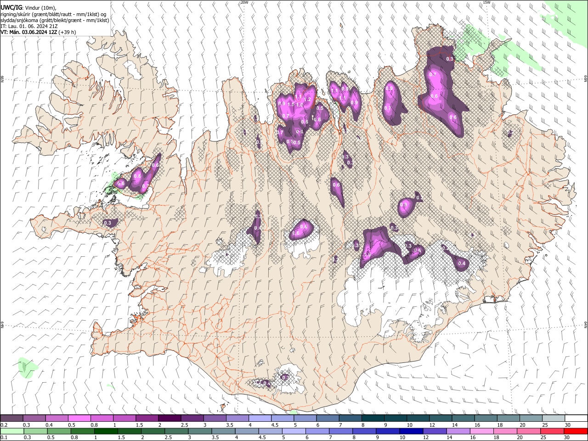
Task: Click the '30' label under the lower scale
Action: point(567,437)
